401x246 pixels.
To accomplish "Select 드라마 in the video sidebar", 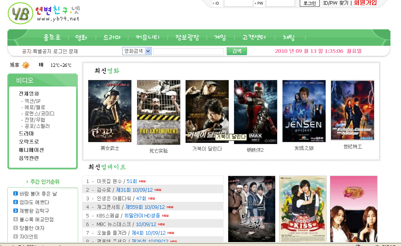I will (26, 134).
